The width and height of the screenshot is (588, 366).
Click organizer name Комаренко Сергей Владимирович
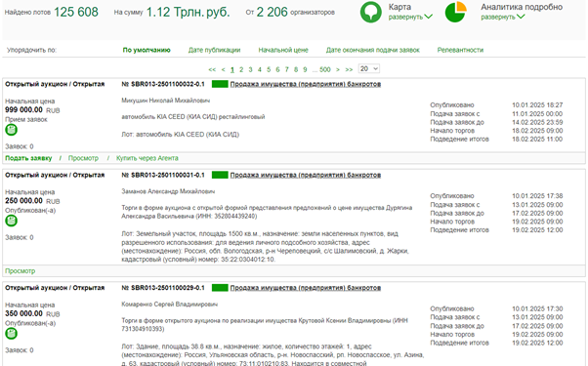tap(170, 305)
